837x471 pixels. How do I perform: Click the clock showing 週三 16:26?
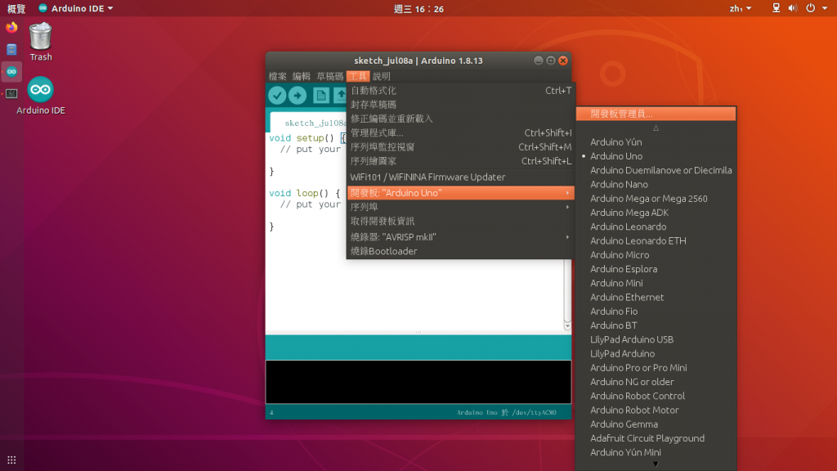418,8
